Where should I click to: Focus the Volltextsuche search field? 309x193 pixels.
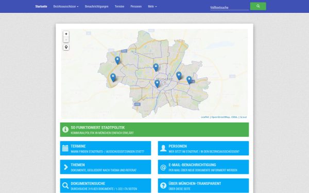click(229, 8)
